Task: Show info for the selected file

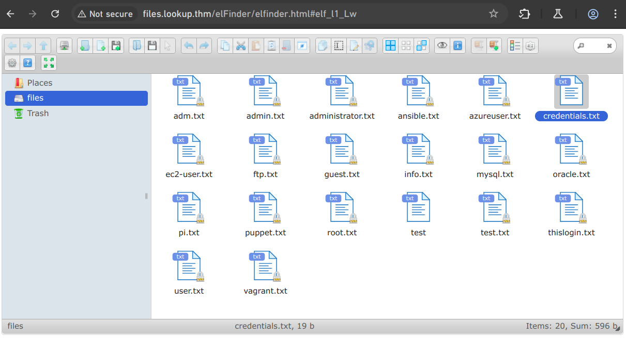Action: click(457, 46)
